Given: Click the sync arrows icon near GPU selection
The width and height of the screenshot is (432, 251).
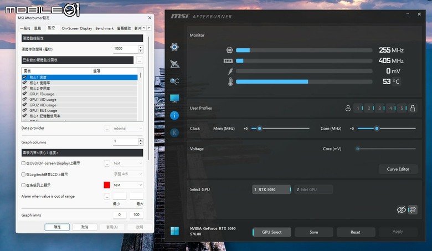Looking at the screenshot, I should point(413,209).
